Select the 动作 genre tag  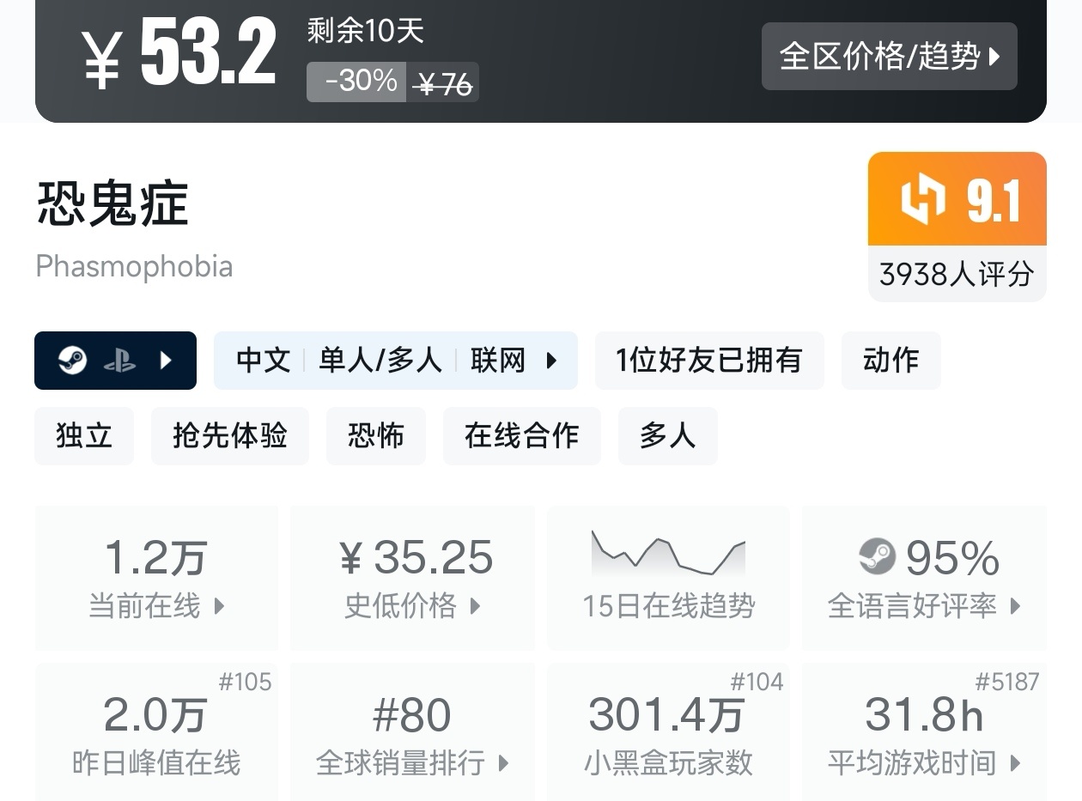pos(891,361)
